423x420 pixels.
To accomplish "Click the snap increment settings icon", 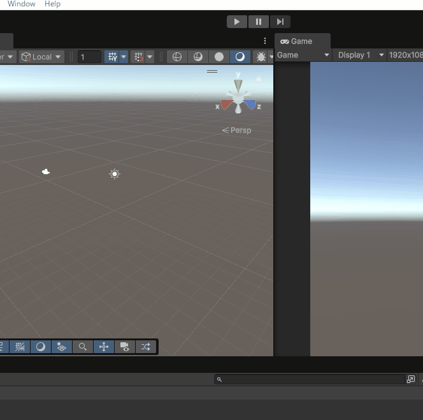I will (x=138, y=57).
